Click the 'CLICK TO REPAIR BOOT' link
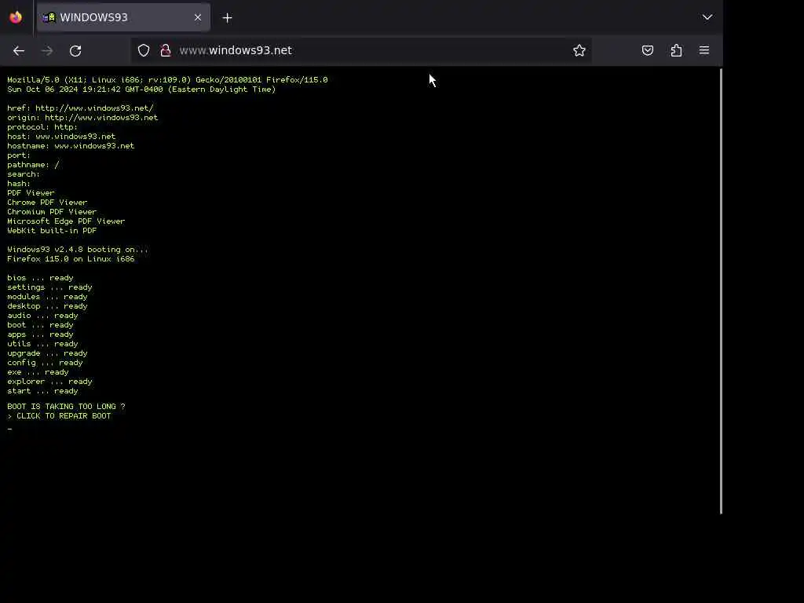Viewport: 804px width, 603px height. (x=59, y=416)
